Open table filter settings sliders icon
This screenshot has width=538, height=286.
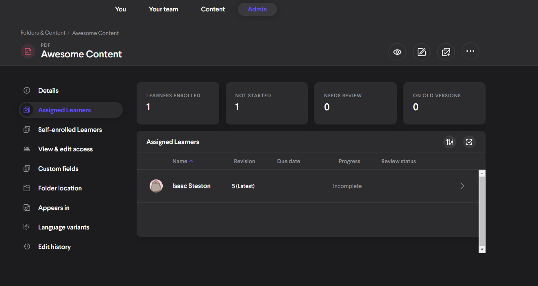450,142
